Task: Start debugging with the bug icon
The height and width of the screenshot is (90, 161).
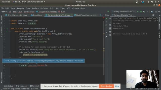Action: (141, 12)
